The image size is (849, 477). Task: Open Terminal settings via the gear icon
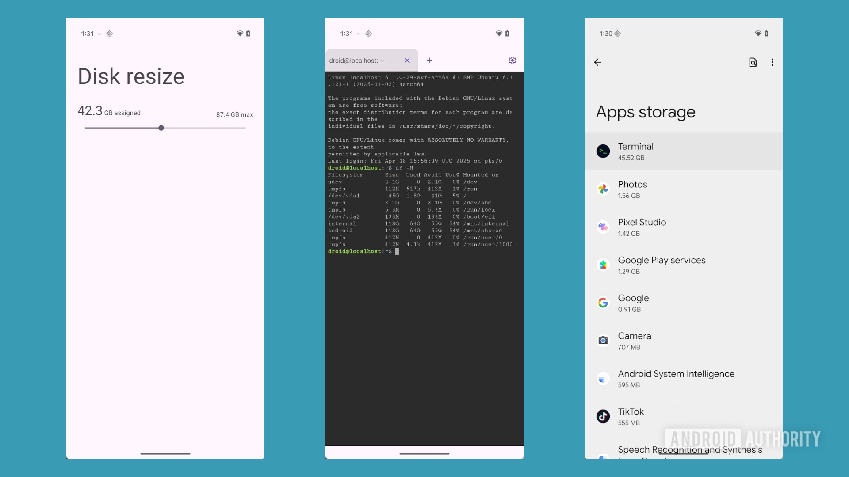(x=512, y=61)
